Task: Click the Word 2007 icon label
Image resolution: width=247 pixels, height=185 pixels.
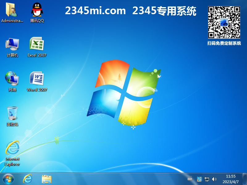Action: pyautogui.click(x=37, y=90)
